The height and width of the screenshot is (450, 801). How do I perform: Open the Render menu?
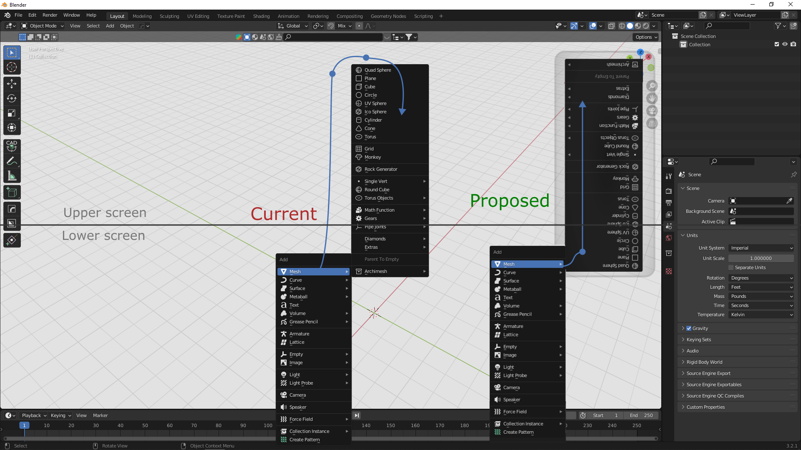(x=50, y=15)
